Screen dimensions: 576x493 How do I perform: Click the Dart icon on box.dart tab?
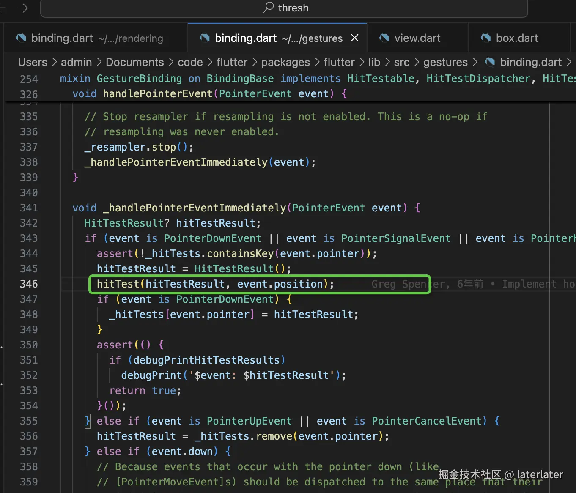[485, 38]
